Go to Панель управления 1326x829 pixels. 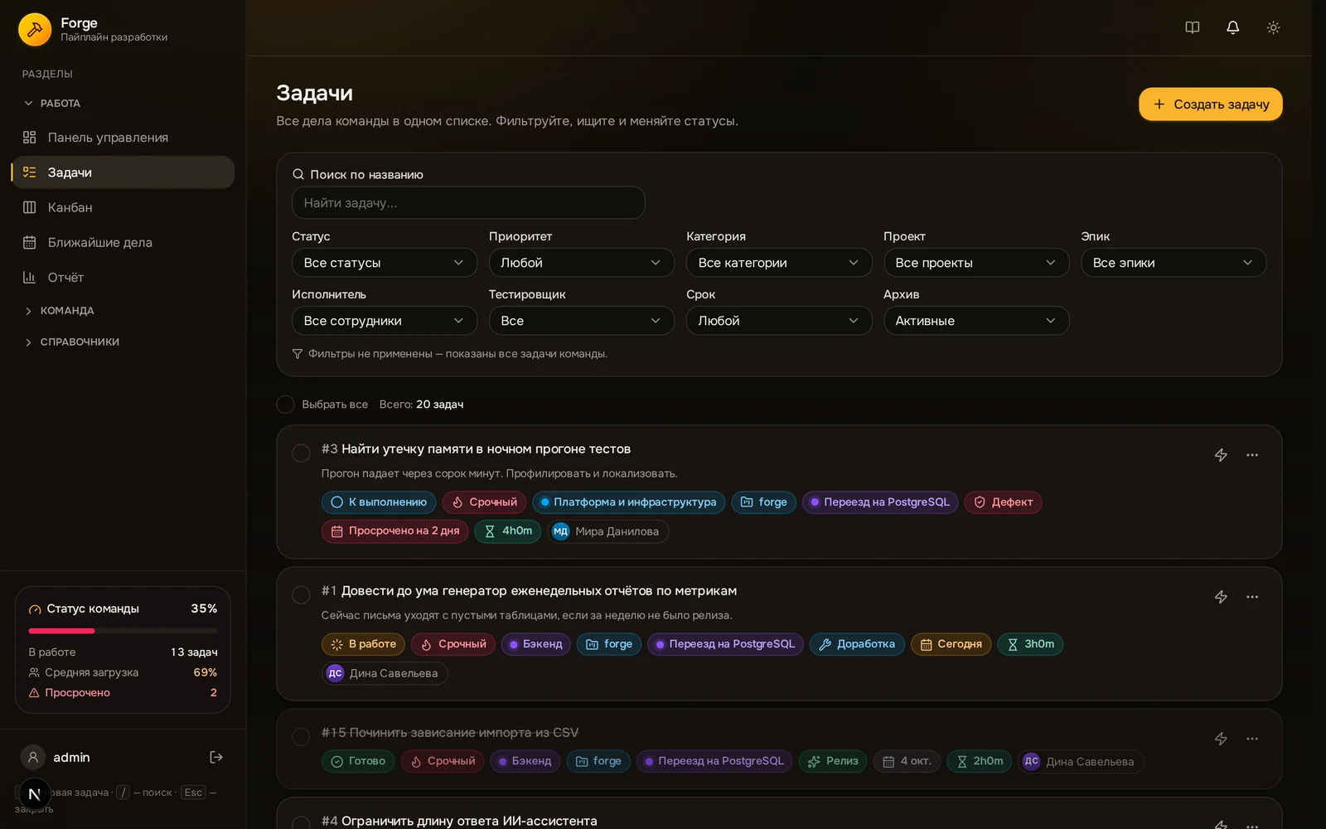click(x=123, y=138)
